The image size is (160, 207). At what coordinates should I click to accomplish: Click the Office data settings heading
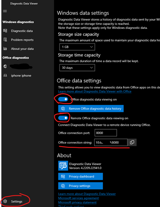tap(79, 81)
